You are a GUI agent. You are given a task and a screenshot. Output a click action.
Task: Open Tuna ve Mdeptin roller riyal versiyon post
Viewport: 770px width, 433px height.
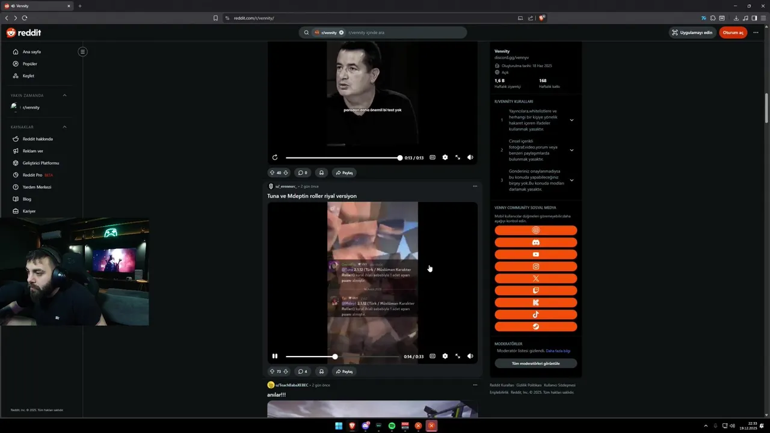[x=312, y=196]
